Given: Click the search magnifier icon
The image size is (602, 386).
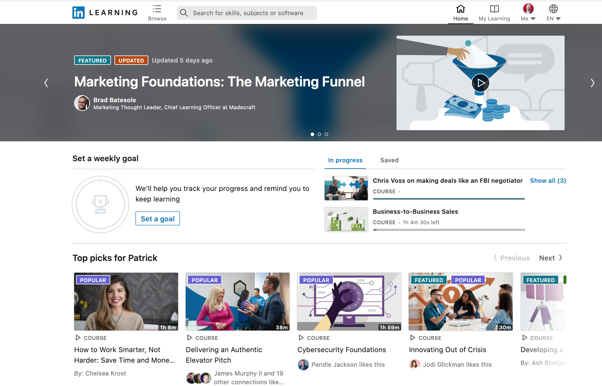Looking at the screenshot, I should click(184, 13).
